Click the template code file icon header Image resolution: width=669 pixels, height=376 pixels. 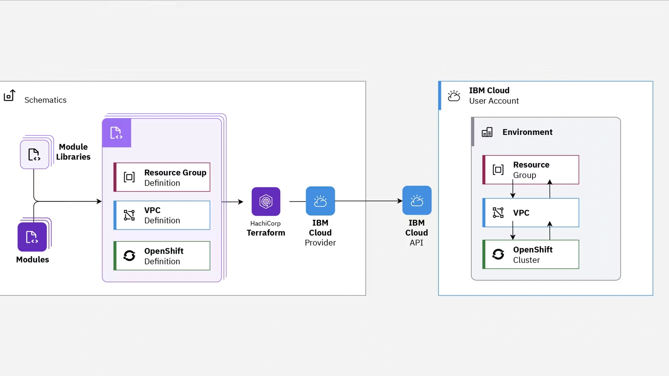(117, 133)
